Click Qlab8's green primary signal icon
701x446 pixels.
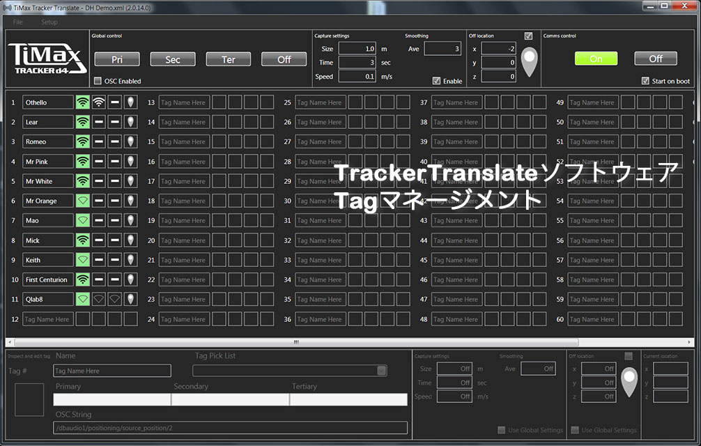(83, 299)
